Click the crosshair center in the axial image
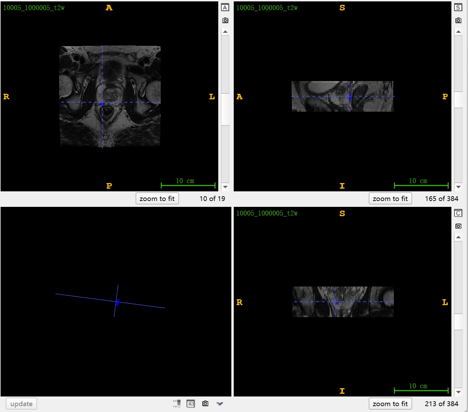Image resolution: width=468 pixels, height=412 pixels. (102, 102)
